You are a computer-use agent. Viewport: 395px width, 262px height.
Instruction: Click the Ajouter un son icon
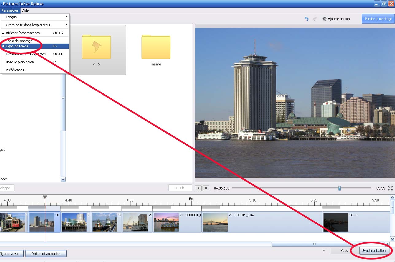click(324, 19)
